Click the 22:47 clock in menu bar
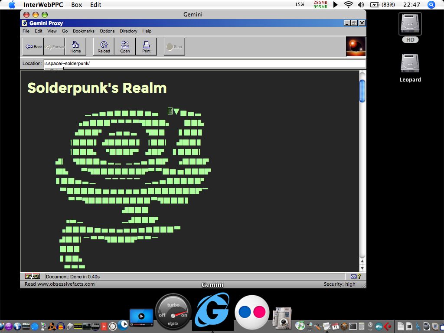Screen dimensions: 444x333 point(412,4)
